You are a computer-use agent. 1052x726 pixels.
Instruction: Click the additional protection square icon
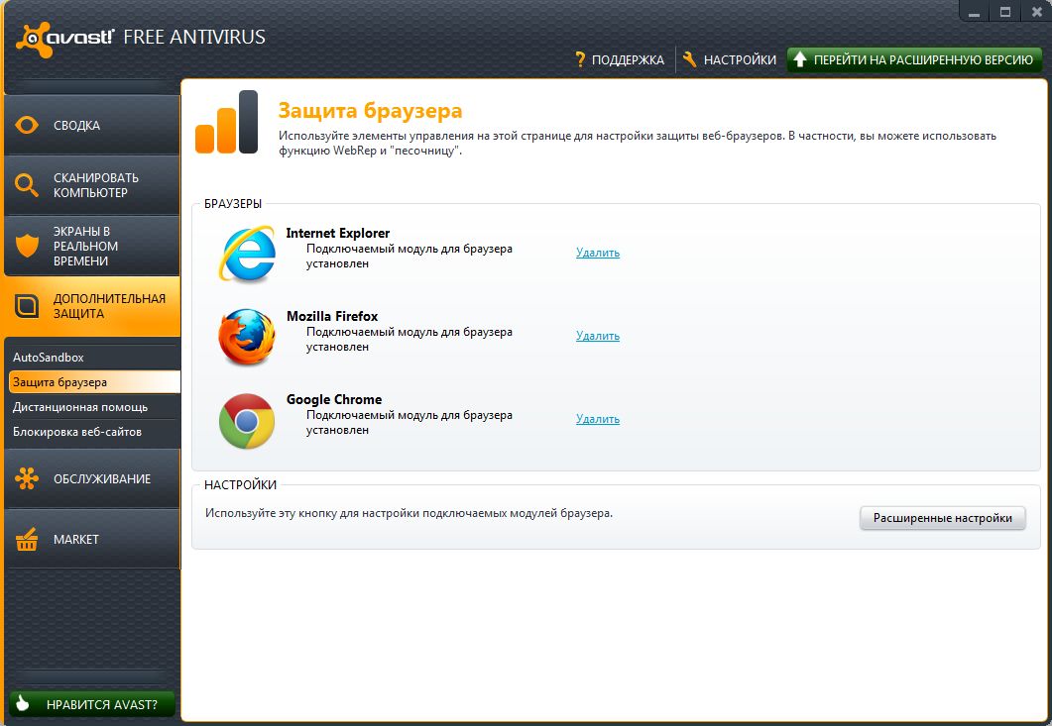27,306
